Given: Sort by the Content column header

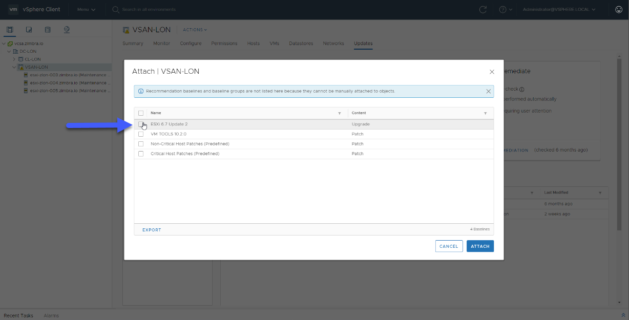Looking at the screenshot, I should 359,113.
